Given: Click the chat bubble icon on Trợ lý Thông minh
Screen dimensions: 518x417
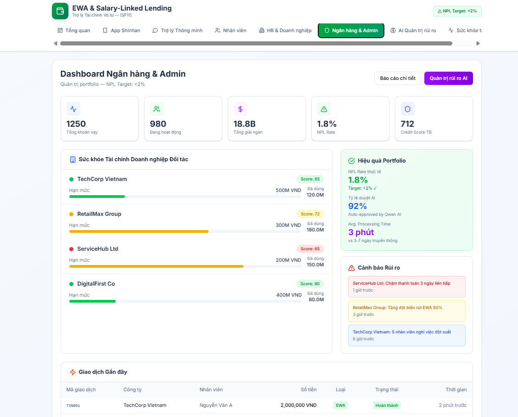Looking at the screenshot, I should coord(155,30).
